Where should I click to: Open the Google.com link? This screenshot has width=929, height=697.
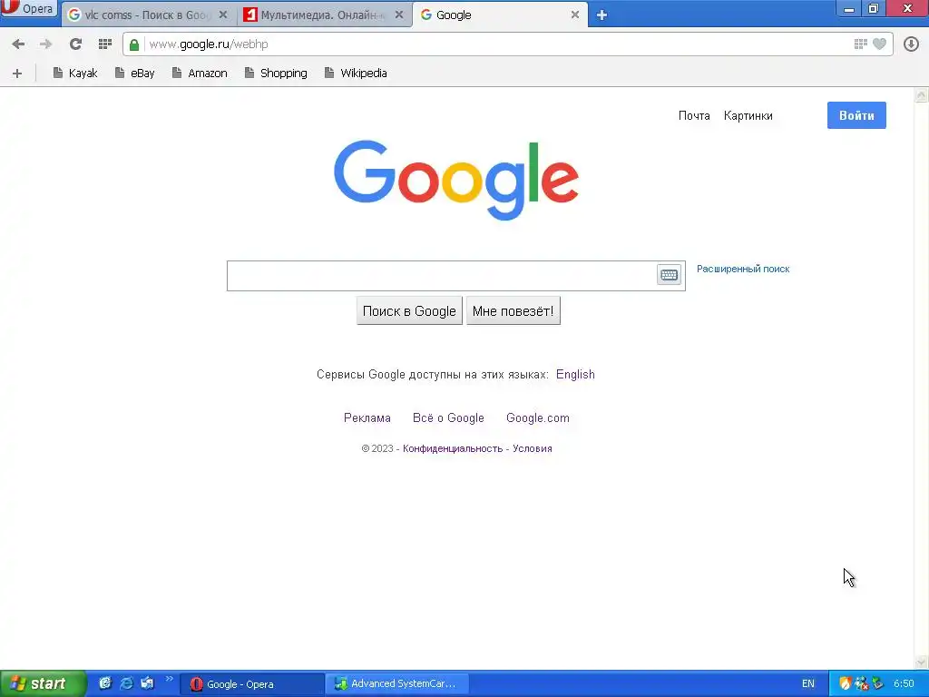538,417
